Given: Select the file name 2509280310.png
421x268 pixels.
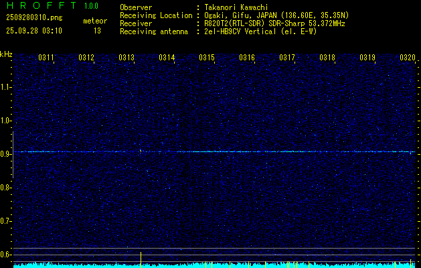Looking at the screenshot, I should [x=34, y=18].
